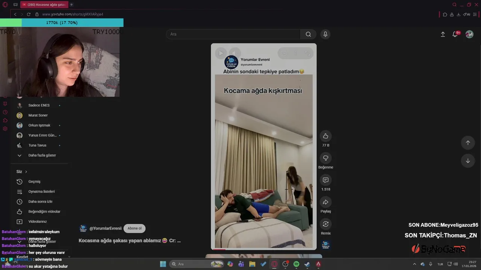Click the YouTube search field Ara
This screenshot has height=270, width=481.
pos(233,34)
